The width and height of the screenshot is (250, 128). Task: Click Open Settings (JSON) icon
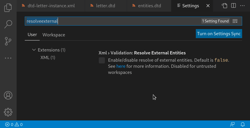pos(224,6)
